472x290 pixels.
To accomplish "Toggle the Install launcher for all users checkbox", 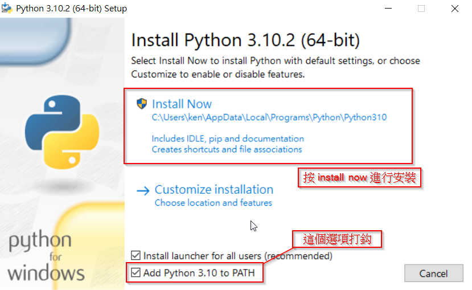I will 136,256.
